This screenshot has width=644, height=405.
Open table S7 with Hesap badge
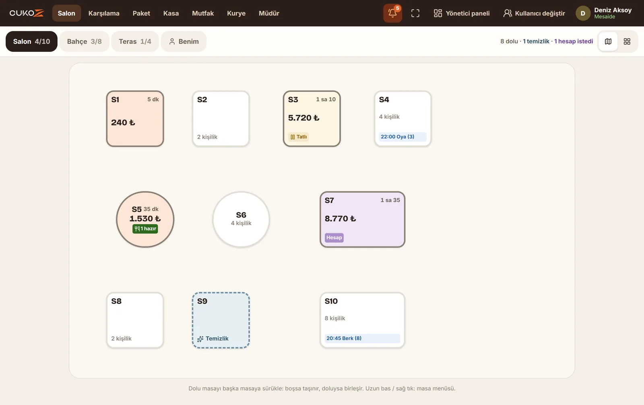pyautogui.click(x=362, y=219)
